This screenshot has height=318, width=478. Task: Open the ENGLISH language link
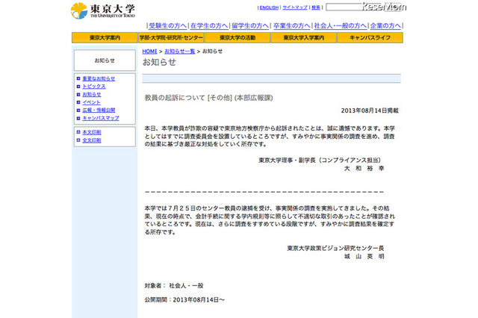pos(269,7)
